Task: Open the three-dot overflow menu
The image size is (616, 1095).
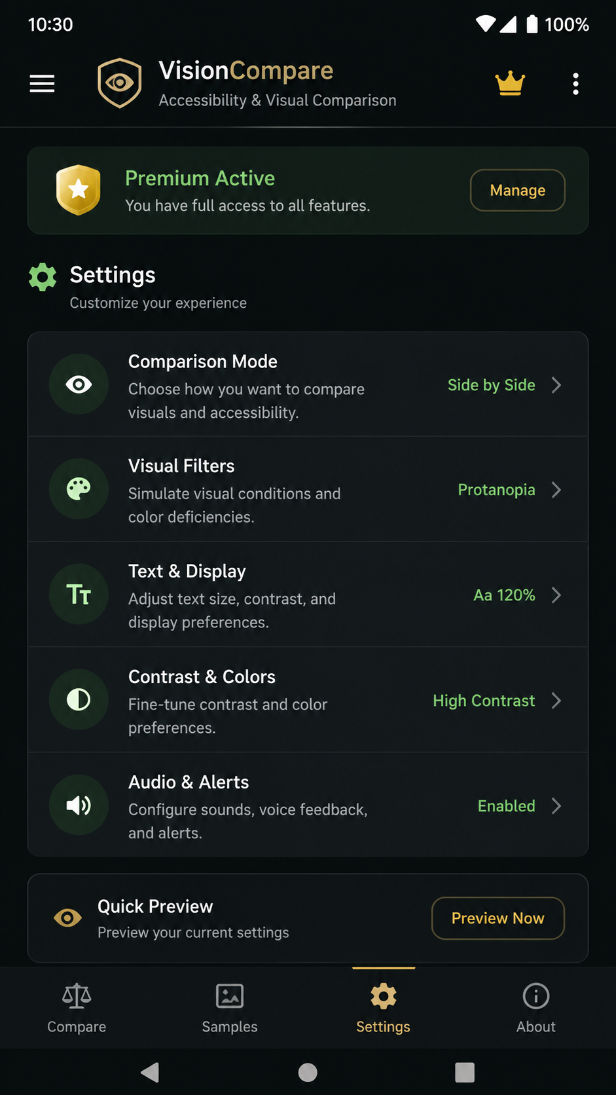Action: click(575, 84)
